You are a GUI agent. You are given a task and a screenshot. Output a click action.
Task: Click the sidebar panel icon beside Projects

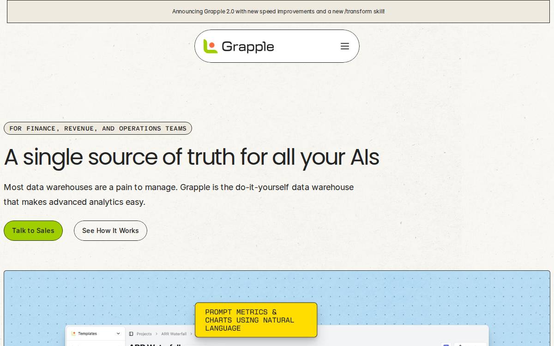[131, 334]
